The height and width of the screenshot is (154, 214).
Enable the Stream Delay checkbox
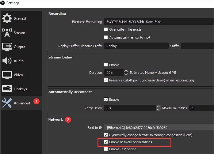[x=106, y=65]
